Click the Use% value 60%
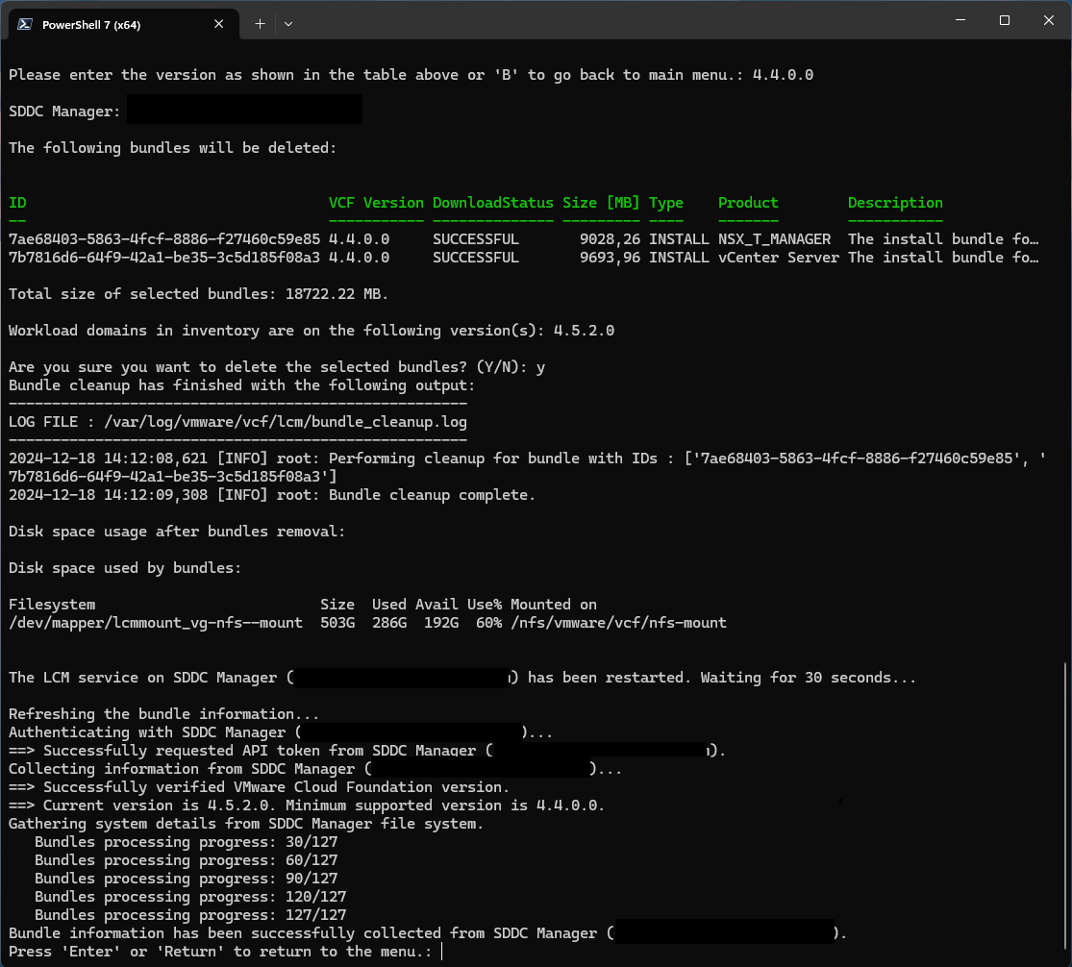Viewport: 1072px width, 967px height. (x=488, y=623)
